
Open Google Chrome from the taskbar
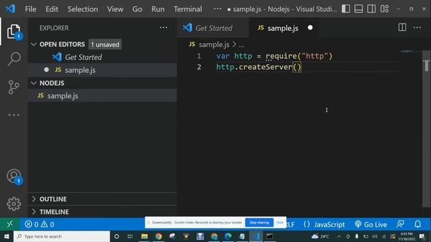pos(159,236)
